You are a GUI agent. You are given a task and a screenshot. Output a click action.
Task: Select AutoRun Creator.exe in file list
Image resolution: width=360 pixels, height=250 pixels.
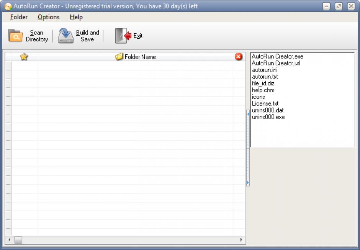click(x=277, y=57)
